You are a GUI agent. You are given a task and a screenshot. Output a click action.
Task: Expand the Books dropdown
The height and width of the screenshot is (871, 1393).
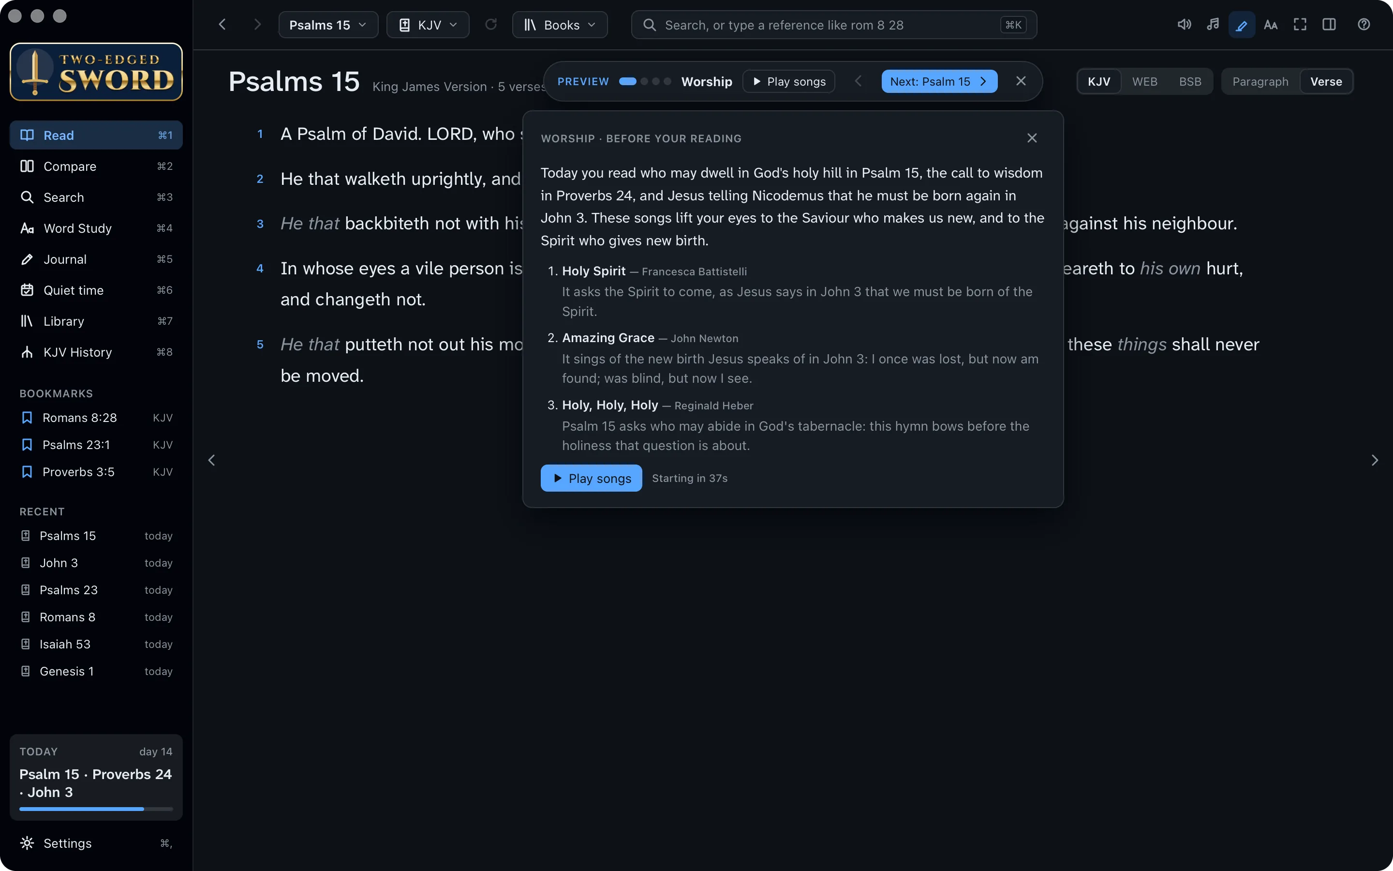(x=560, y=25)
